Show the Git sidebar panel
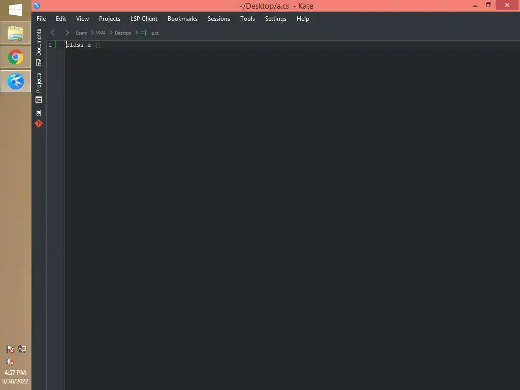This screenshot has width=520, height=390. click(39, 118)
